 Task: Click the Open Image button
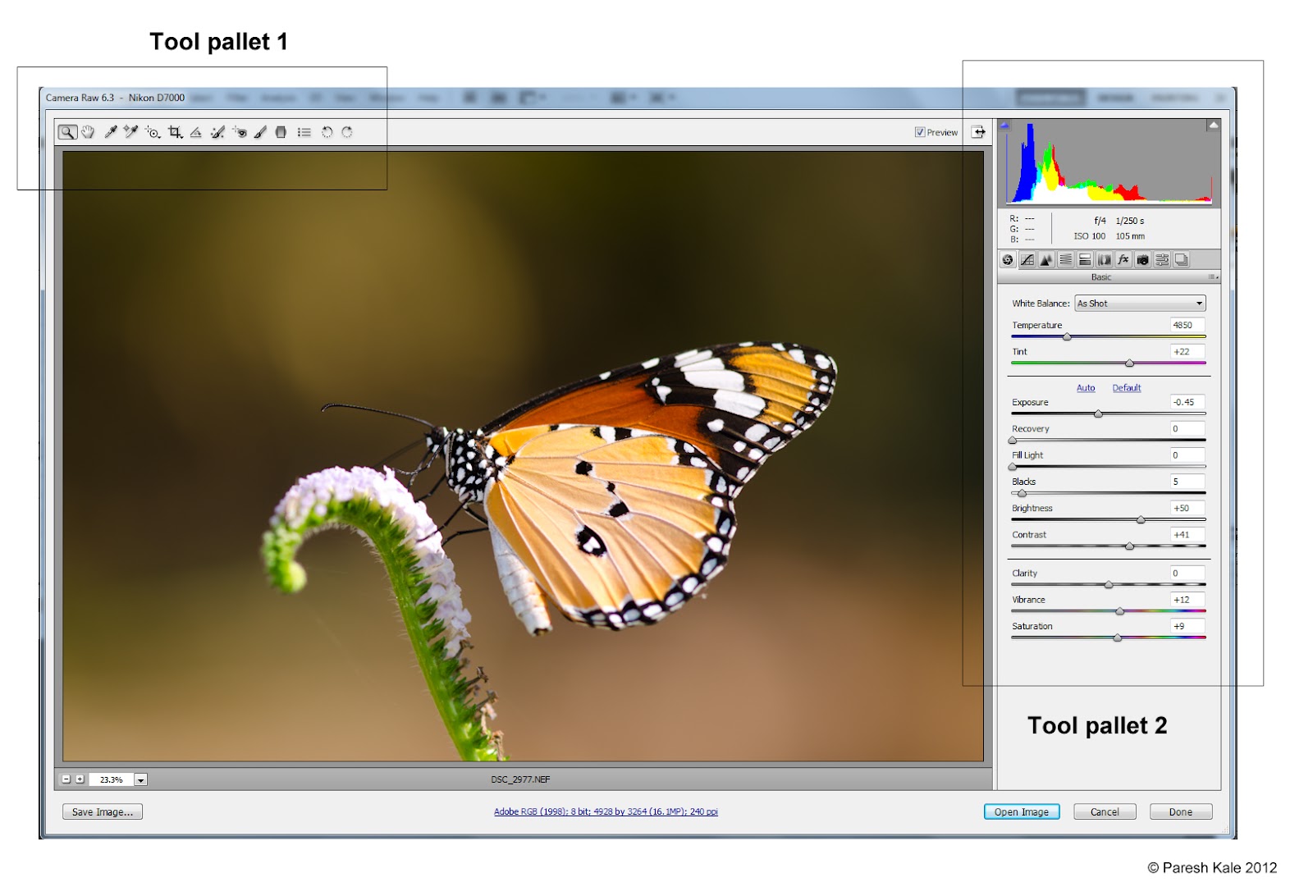click(1021, 811)
